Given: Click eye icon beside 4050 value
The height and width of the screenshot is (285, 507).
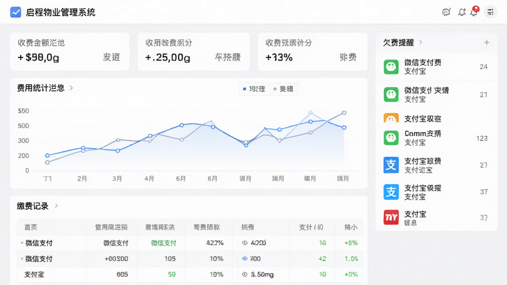Looking at the screenshot, I should coord(245,243).
